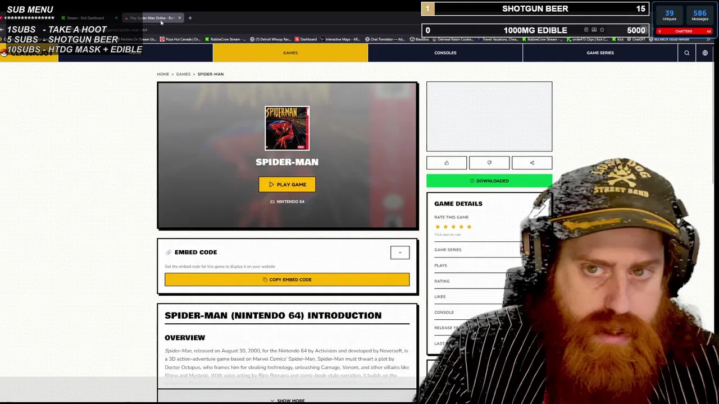Click the embed link icon beside EMBED CODE
This screenshot has height=404, width=719.
pos(169,252)
